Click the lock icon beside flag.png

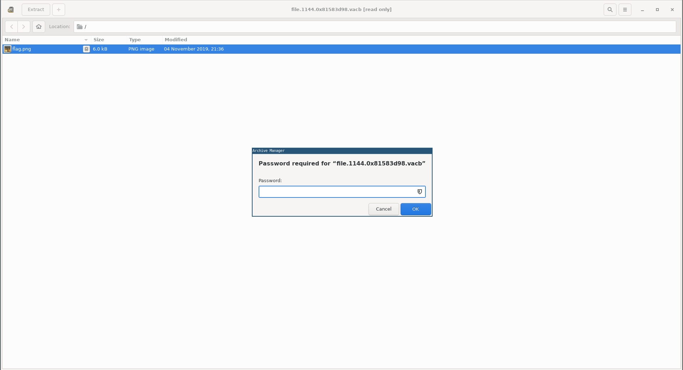pos(86,49)
